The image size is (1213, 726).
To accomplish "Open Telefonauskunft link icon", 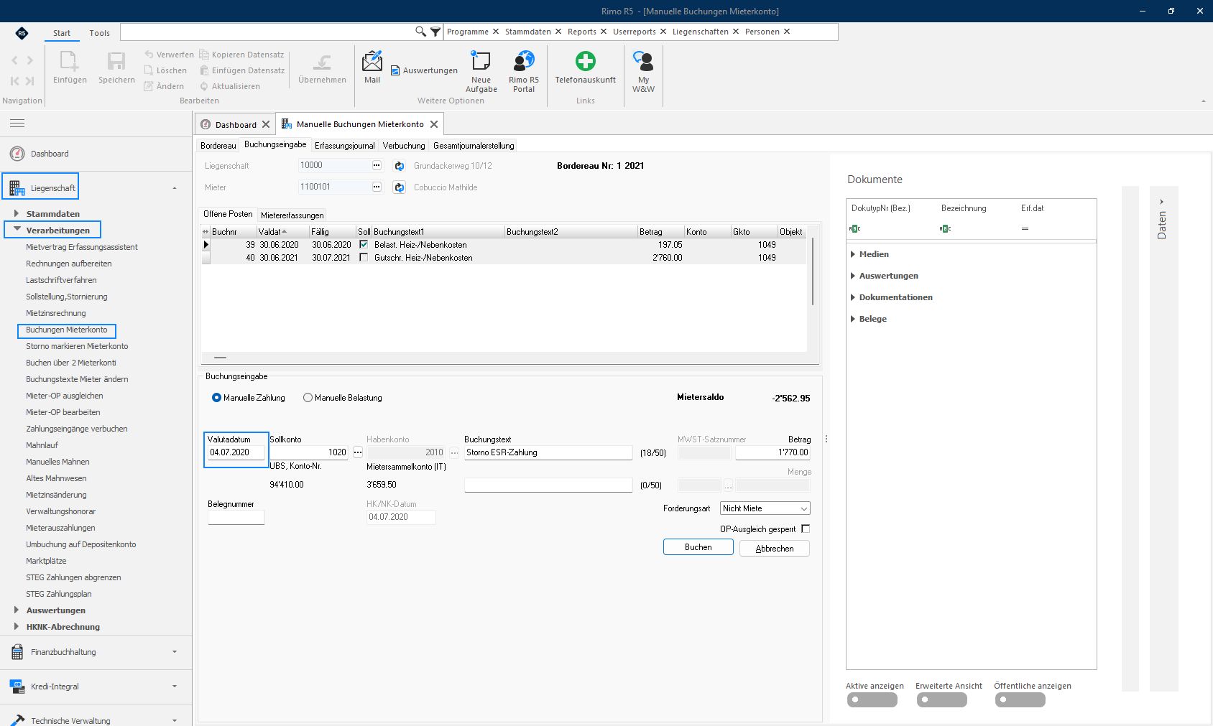I will (586, 62).
